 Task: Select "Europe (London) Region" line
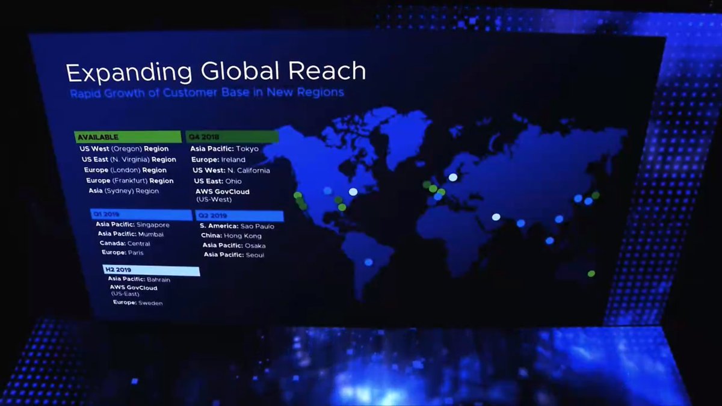tap(125, 170)
